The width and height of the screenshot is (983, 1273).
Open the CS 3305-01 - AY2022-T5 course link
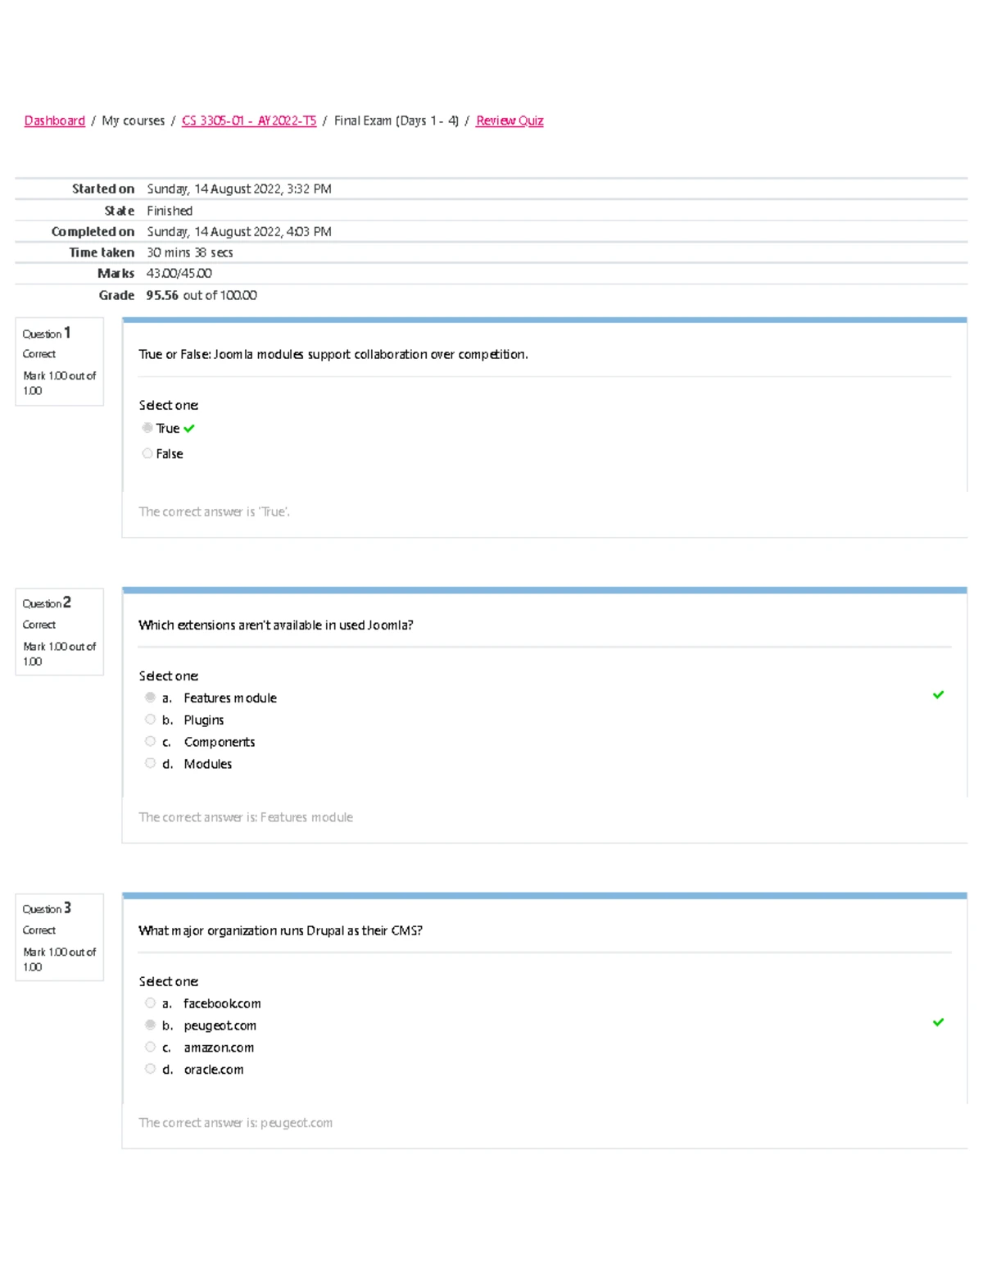click(248, 120)
